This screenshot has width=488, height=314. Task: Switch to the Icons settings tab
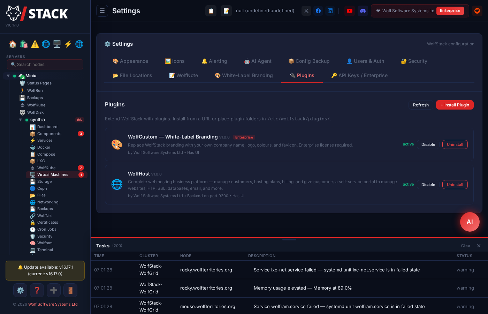(175, 61)
